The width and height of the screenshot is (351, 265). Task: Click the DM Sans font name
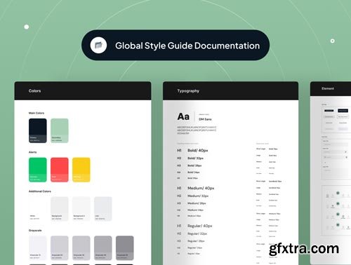(x=205, y=119)
